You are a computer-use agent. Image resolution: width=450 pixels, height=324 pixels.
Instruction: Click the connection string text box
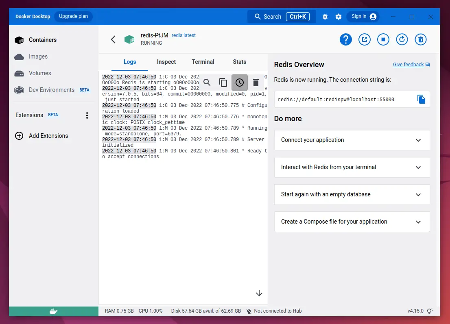click(352, 100)
